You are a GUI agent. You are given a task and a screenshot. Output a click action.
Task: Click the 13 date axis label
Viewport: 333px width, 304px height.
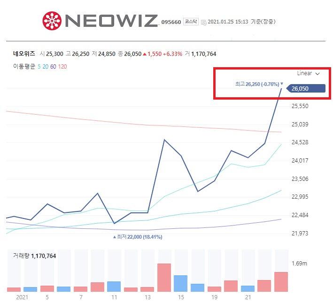[x=147, y=297]
